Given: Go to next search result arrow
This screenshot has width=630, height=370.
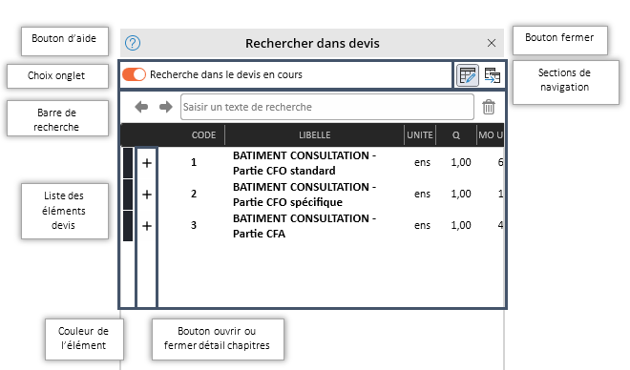Looking at the screenshot, I should [x=165, y=107].
